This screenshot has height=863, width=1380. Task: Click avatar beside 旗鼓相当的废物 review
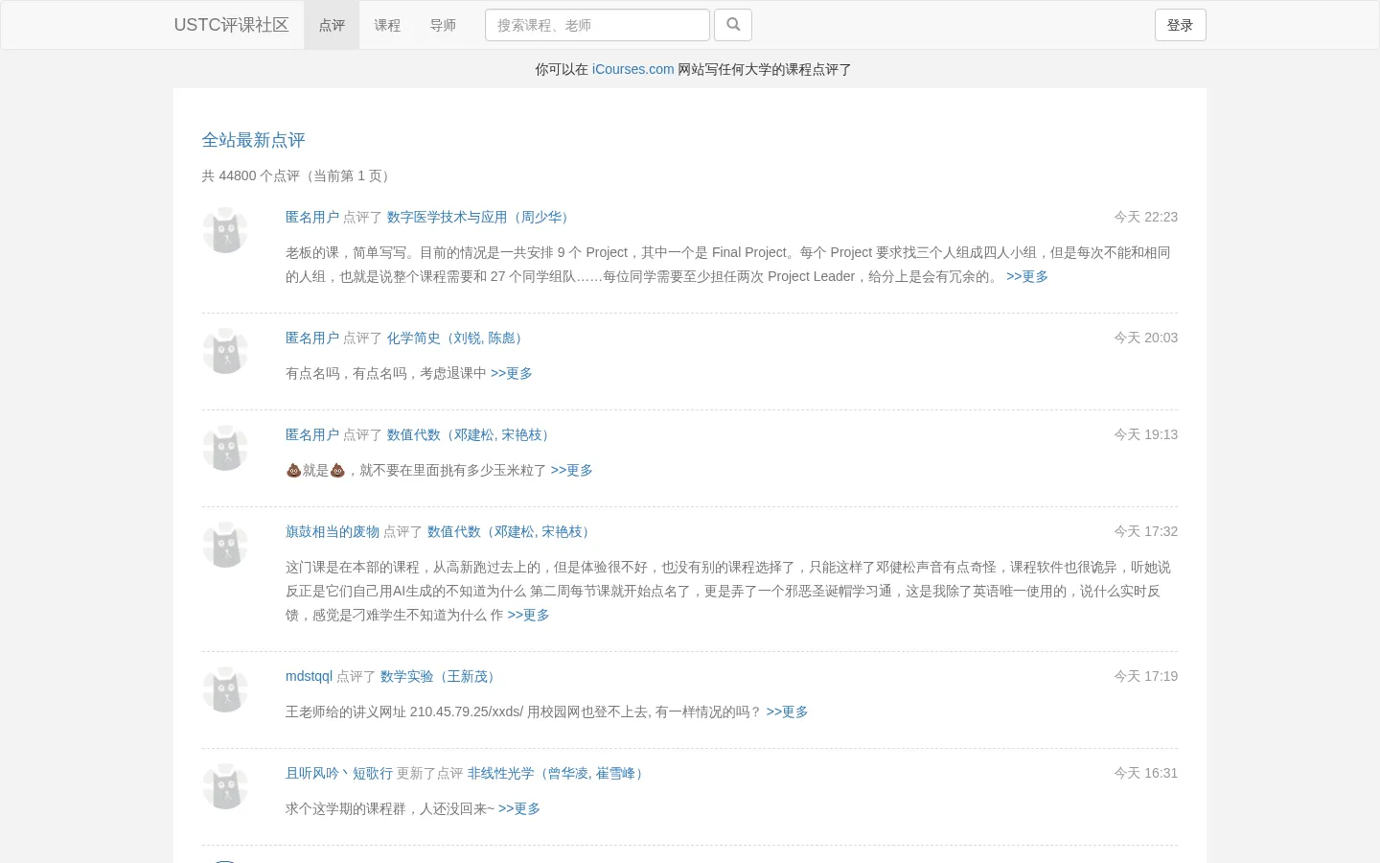click(x=225, y=545)
